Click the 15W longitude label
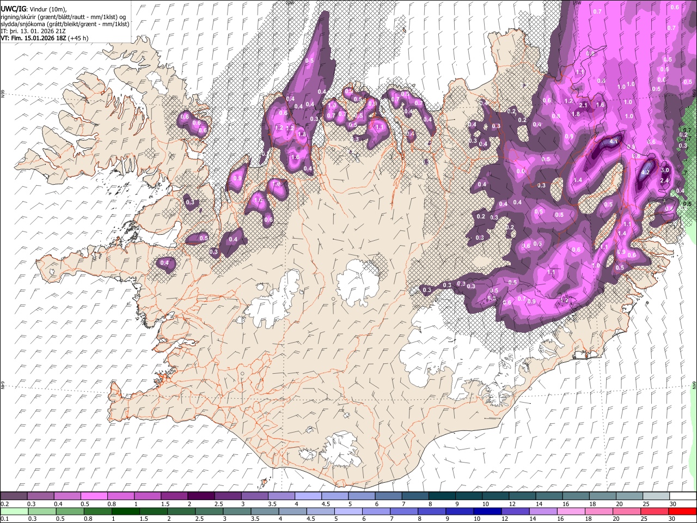Screen dimensions: 697x523 [x=577, y=2]
